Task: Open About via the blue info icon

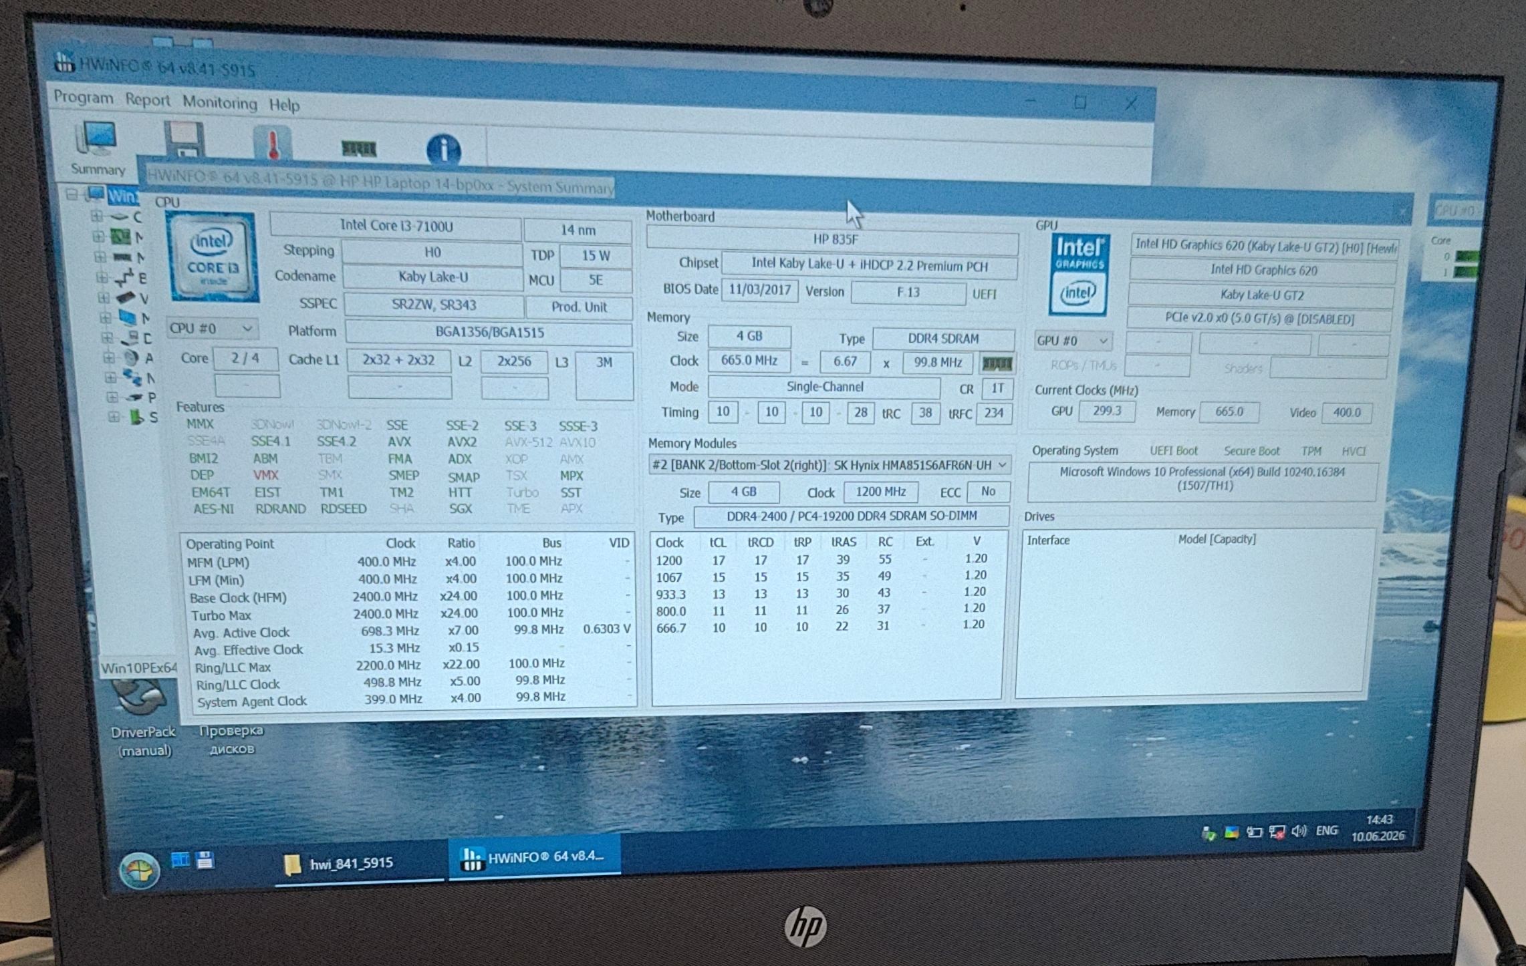Action: (443, 150)
